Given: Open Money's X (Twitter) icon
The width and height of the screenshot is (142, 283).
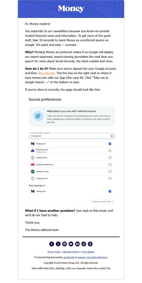Looking at the screenshot, I should 58,244.
